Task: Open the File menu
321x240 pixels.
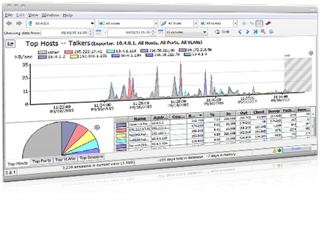Action: click(x=8, y=15)
